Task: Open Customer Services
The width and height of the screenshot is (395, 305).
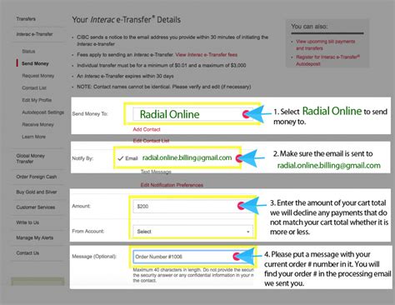Action: point(36,207)
